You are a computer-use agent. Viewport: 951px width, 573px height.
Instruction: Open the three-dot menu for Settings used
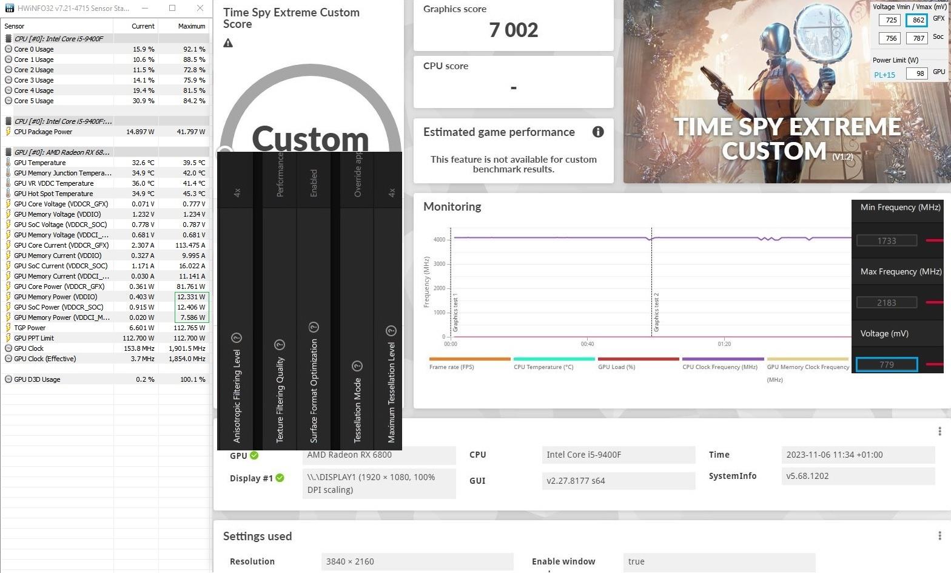[939, 536]
